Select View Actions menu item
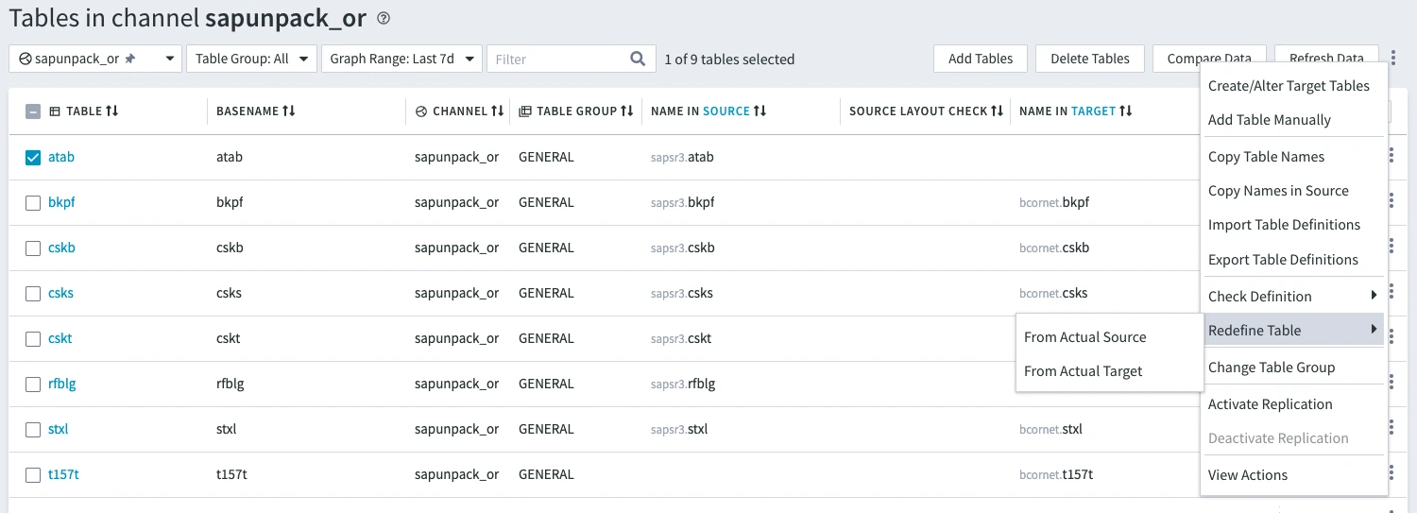Viewport: 1417px width, 513px height. (x=1248, y=474)
